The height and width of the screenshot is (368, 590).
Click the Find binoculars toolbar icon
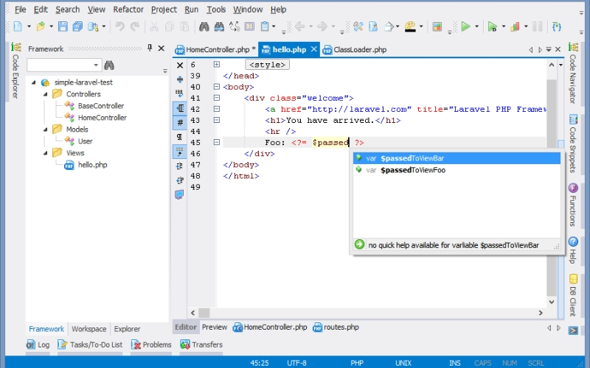204,26
